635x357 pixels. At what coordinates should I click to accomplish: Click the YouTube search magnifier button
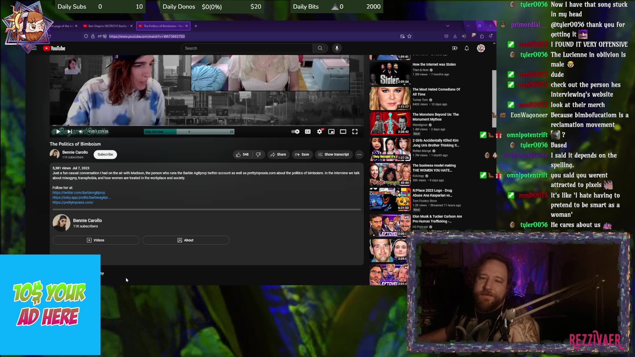[320, 48]
